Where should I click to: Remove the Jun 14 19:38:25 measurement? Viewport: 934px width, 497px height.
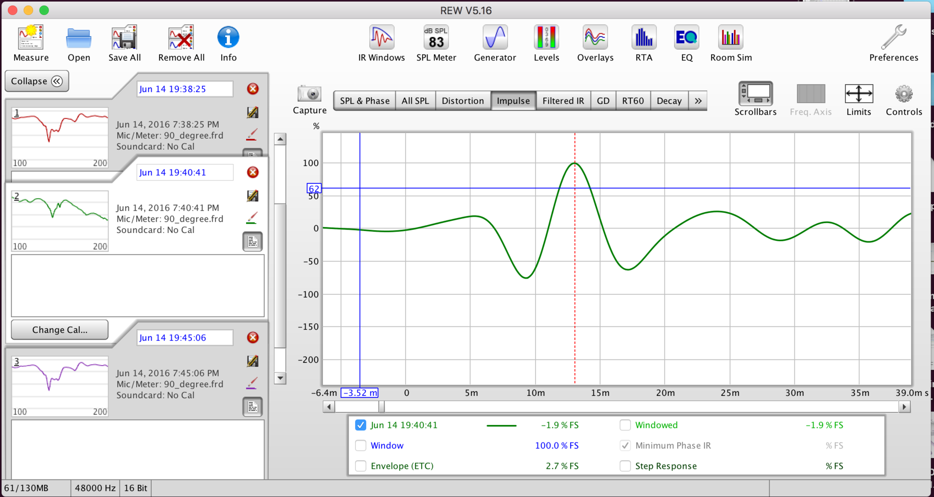coord(252,89)
